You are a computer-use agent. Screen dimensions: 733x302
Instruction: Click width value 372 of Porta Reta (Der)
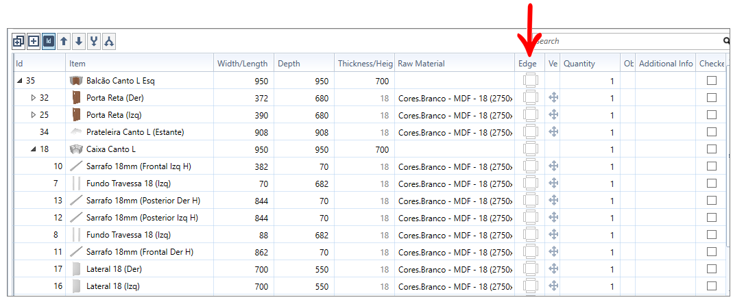[261, 98]
